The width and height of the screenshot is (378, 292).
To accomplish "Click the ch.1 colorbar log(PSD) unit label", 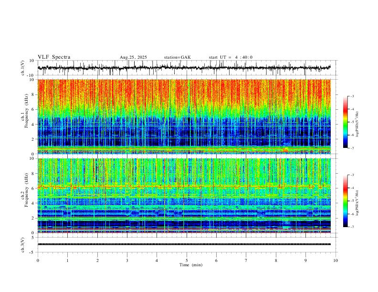I will pyautogui.click(x=357, y=125).
